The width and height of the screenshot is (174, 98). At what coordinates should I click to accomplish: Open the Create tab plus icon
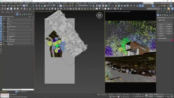pyautogui.click(x=158, y=12)
